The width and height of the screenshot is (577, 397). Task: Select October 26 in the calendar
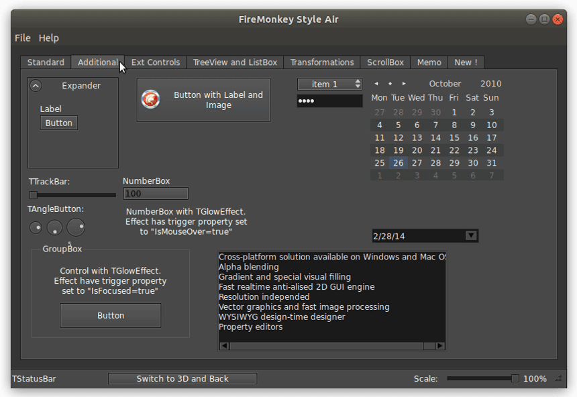click(398, 163)
